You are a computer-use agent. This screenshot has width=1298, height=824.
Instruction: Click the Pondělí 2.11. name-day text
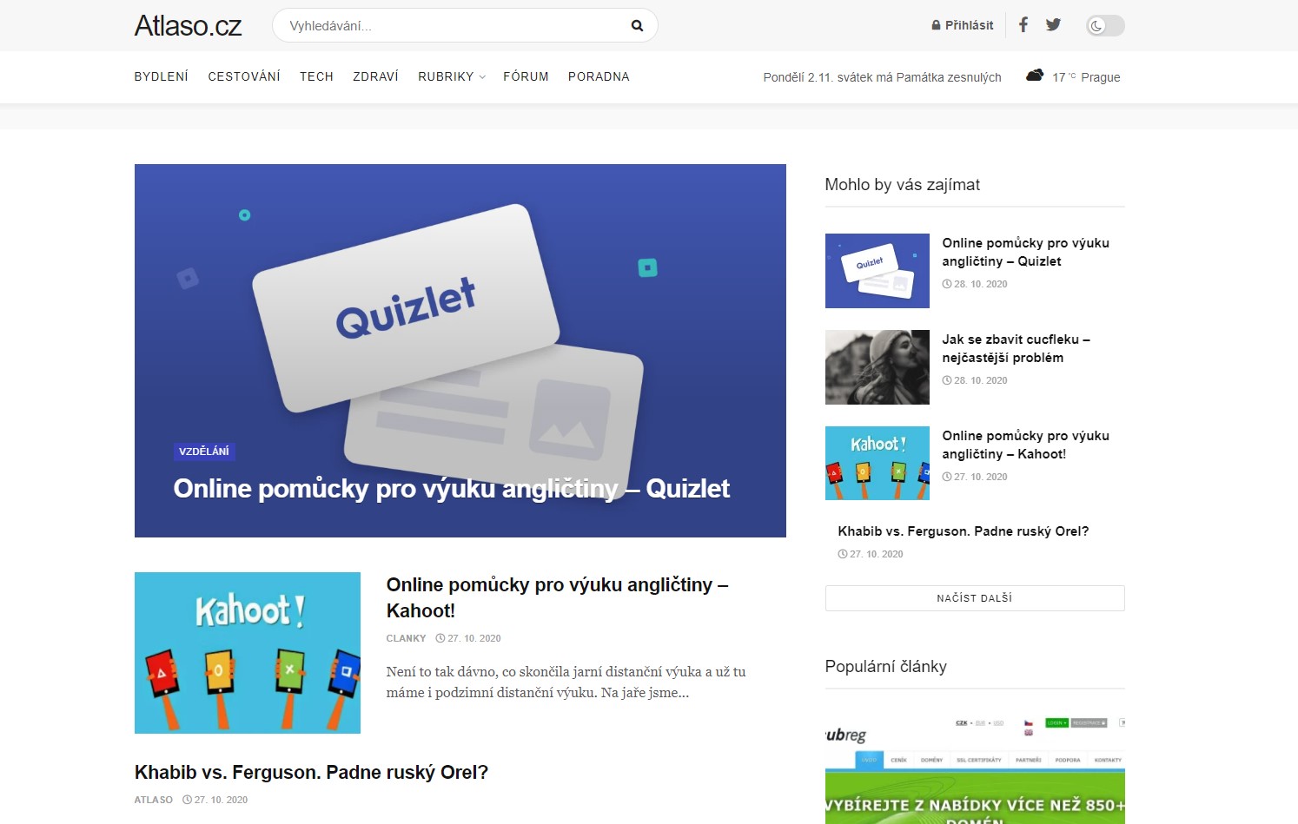pos(882,77)
